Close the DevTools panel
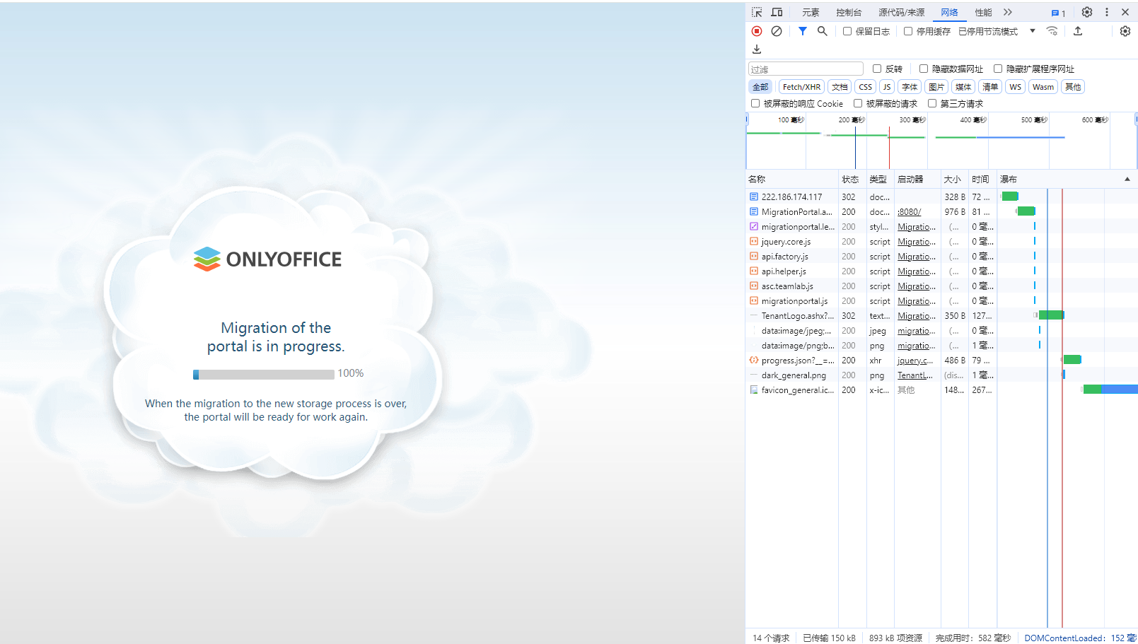Viewport: 1138px width, 644px height. [1125, 12]
